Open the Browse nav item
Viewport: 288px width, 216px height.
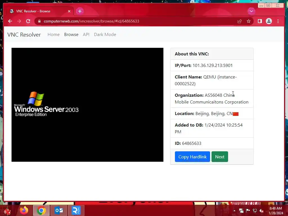71,35
